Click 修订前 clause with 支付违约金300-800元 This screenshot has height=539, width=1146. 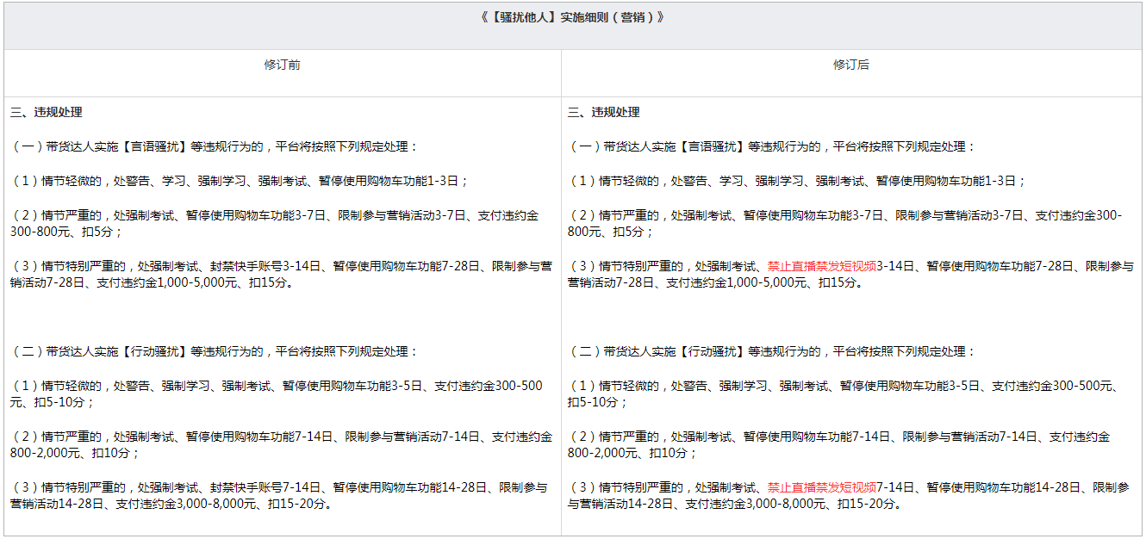pyautogui.click(x=274, y=224)
